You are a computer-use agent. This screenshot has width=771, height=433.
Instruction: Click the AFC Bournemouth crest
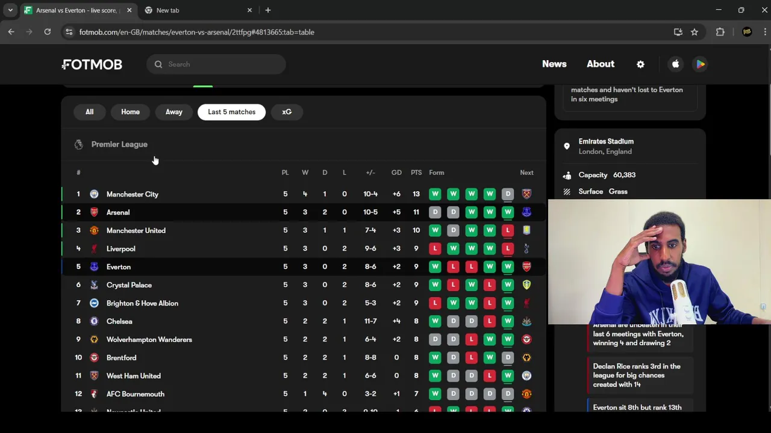[x=94, y=394]
